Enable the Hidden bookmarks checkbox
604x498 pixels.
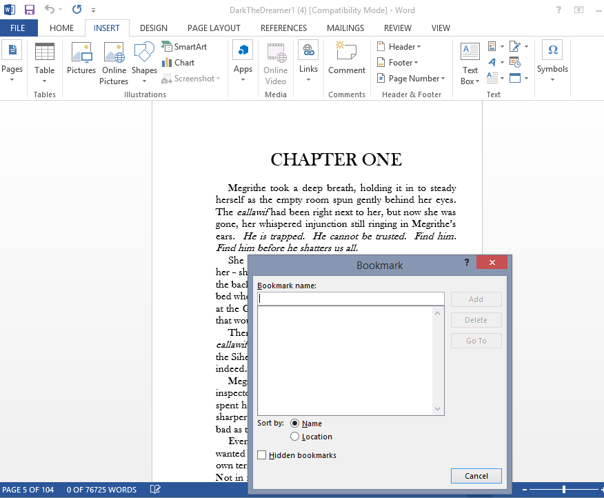point(262,455)
